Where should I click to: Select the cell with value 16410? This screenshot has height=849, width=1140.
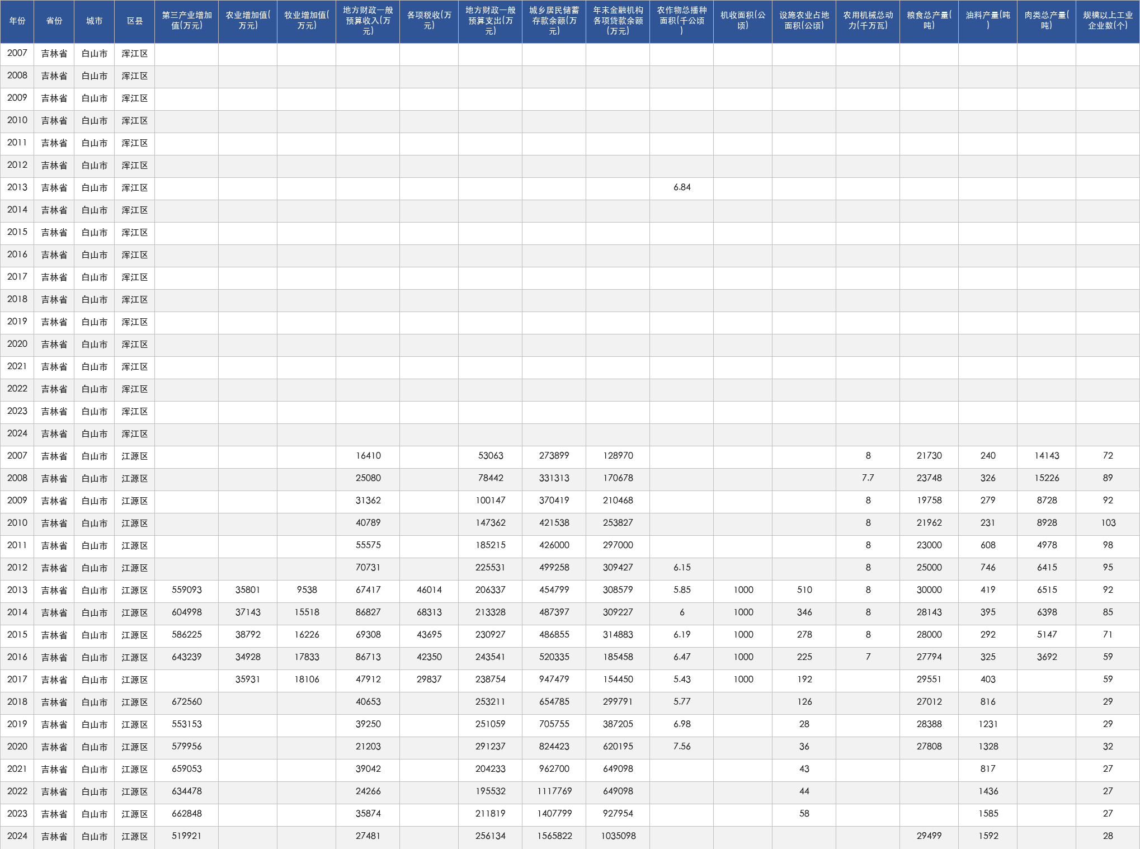368,456
